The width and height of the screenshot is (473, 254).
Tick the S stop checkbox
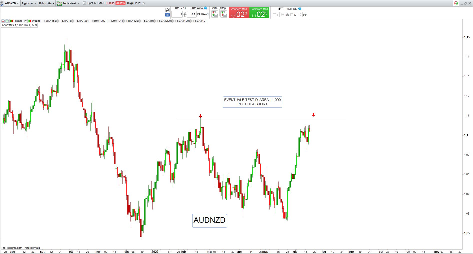pos(292,15)
